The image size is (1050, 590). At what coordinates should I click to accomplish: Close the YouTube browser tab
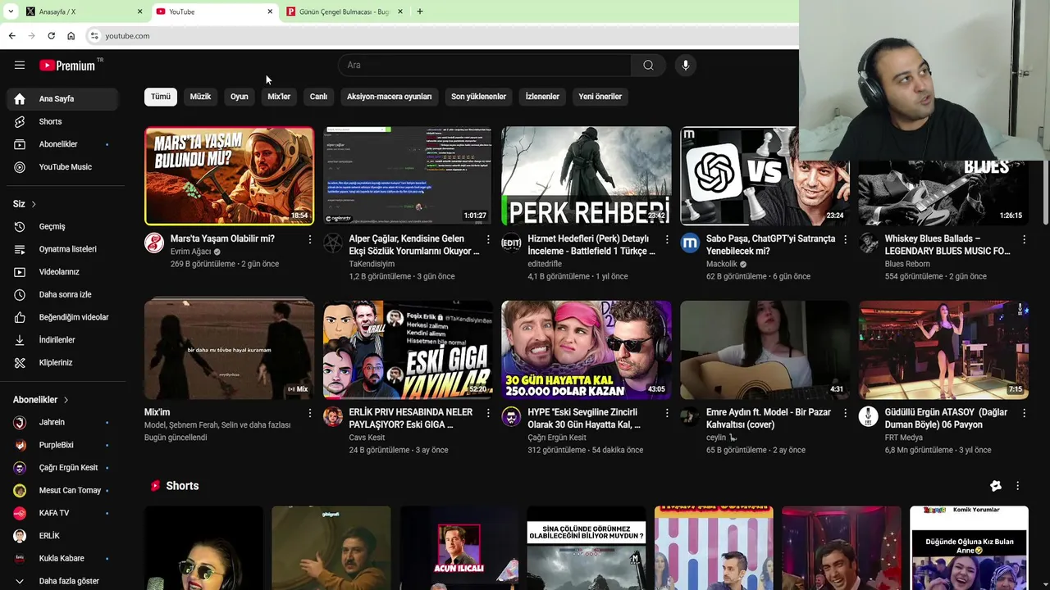pyautogui.click(x=270, y=11)
